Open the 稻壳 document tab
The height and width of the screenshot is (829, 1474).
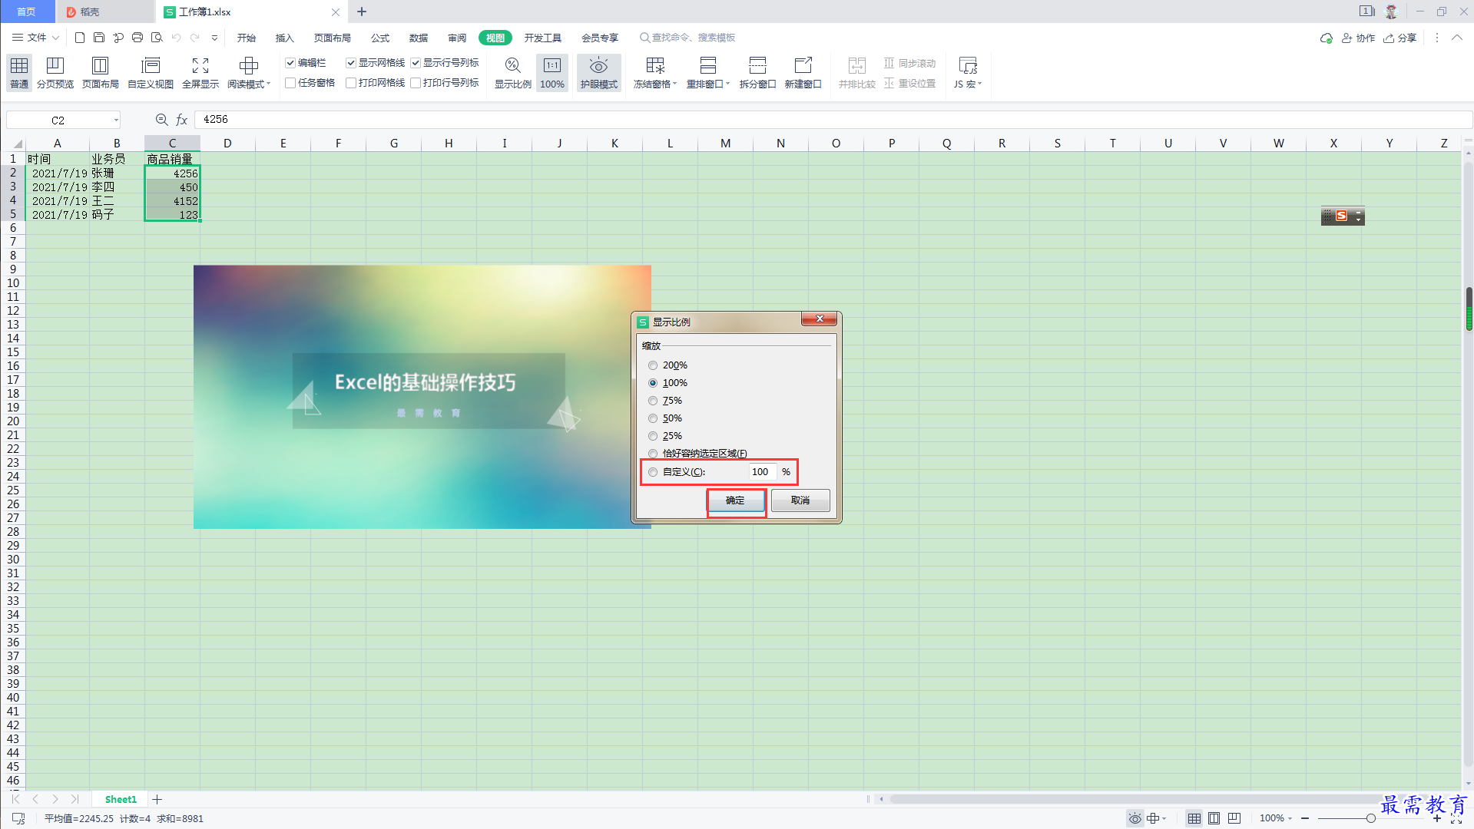coord(105,12)
